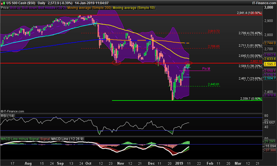The width and height of the screenshot is (277, 166).
Task: Click the red 2,602.18 resistance label
Action: coord(256,61)
